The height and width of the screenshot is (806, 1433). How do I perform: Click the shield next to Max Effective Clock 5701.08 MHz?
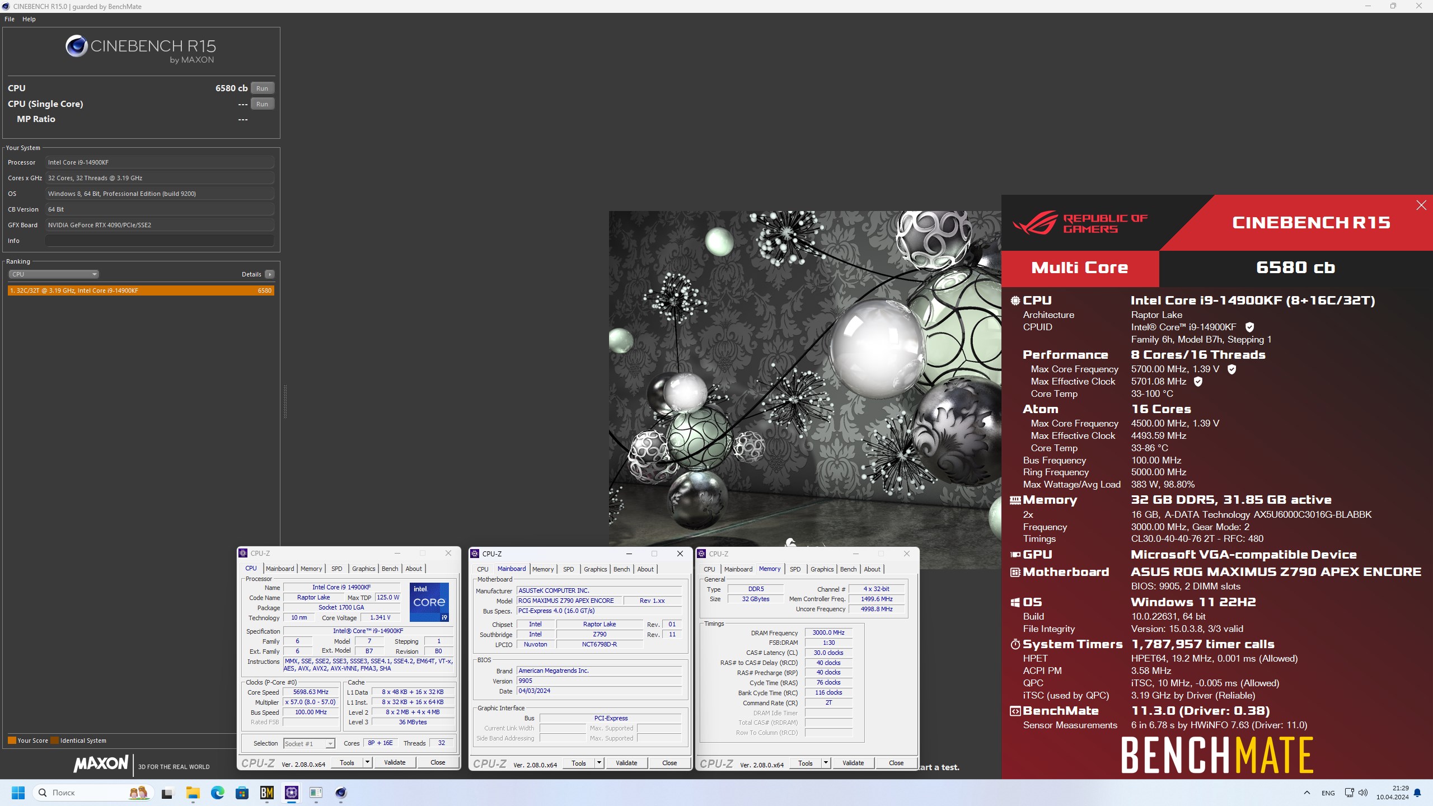[1198, 382]
